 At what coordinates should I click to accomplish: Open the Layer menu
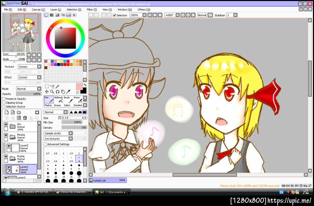point(55,9)
